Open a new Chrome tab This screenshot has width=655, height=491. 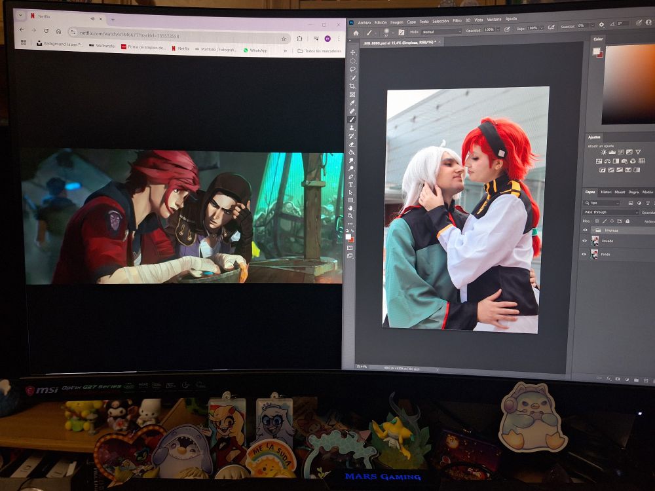(113, 19)
